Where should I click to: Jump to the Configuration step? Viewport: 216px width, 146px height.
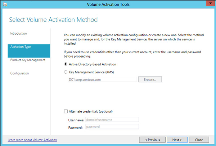coord(20,73)
